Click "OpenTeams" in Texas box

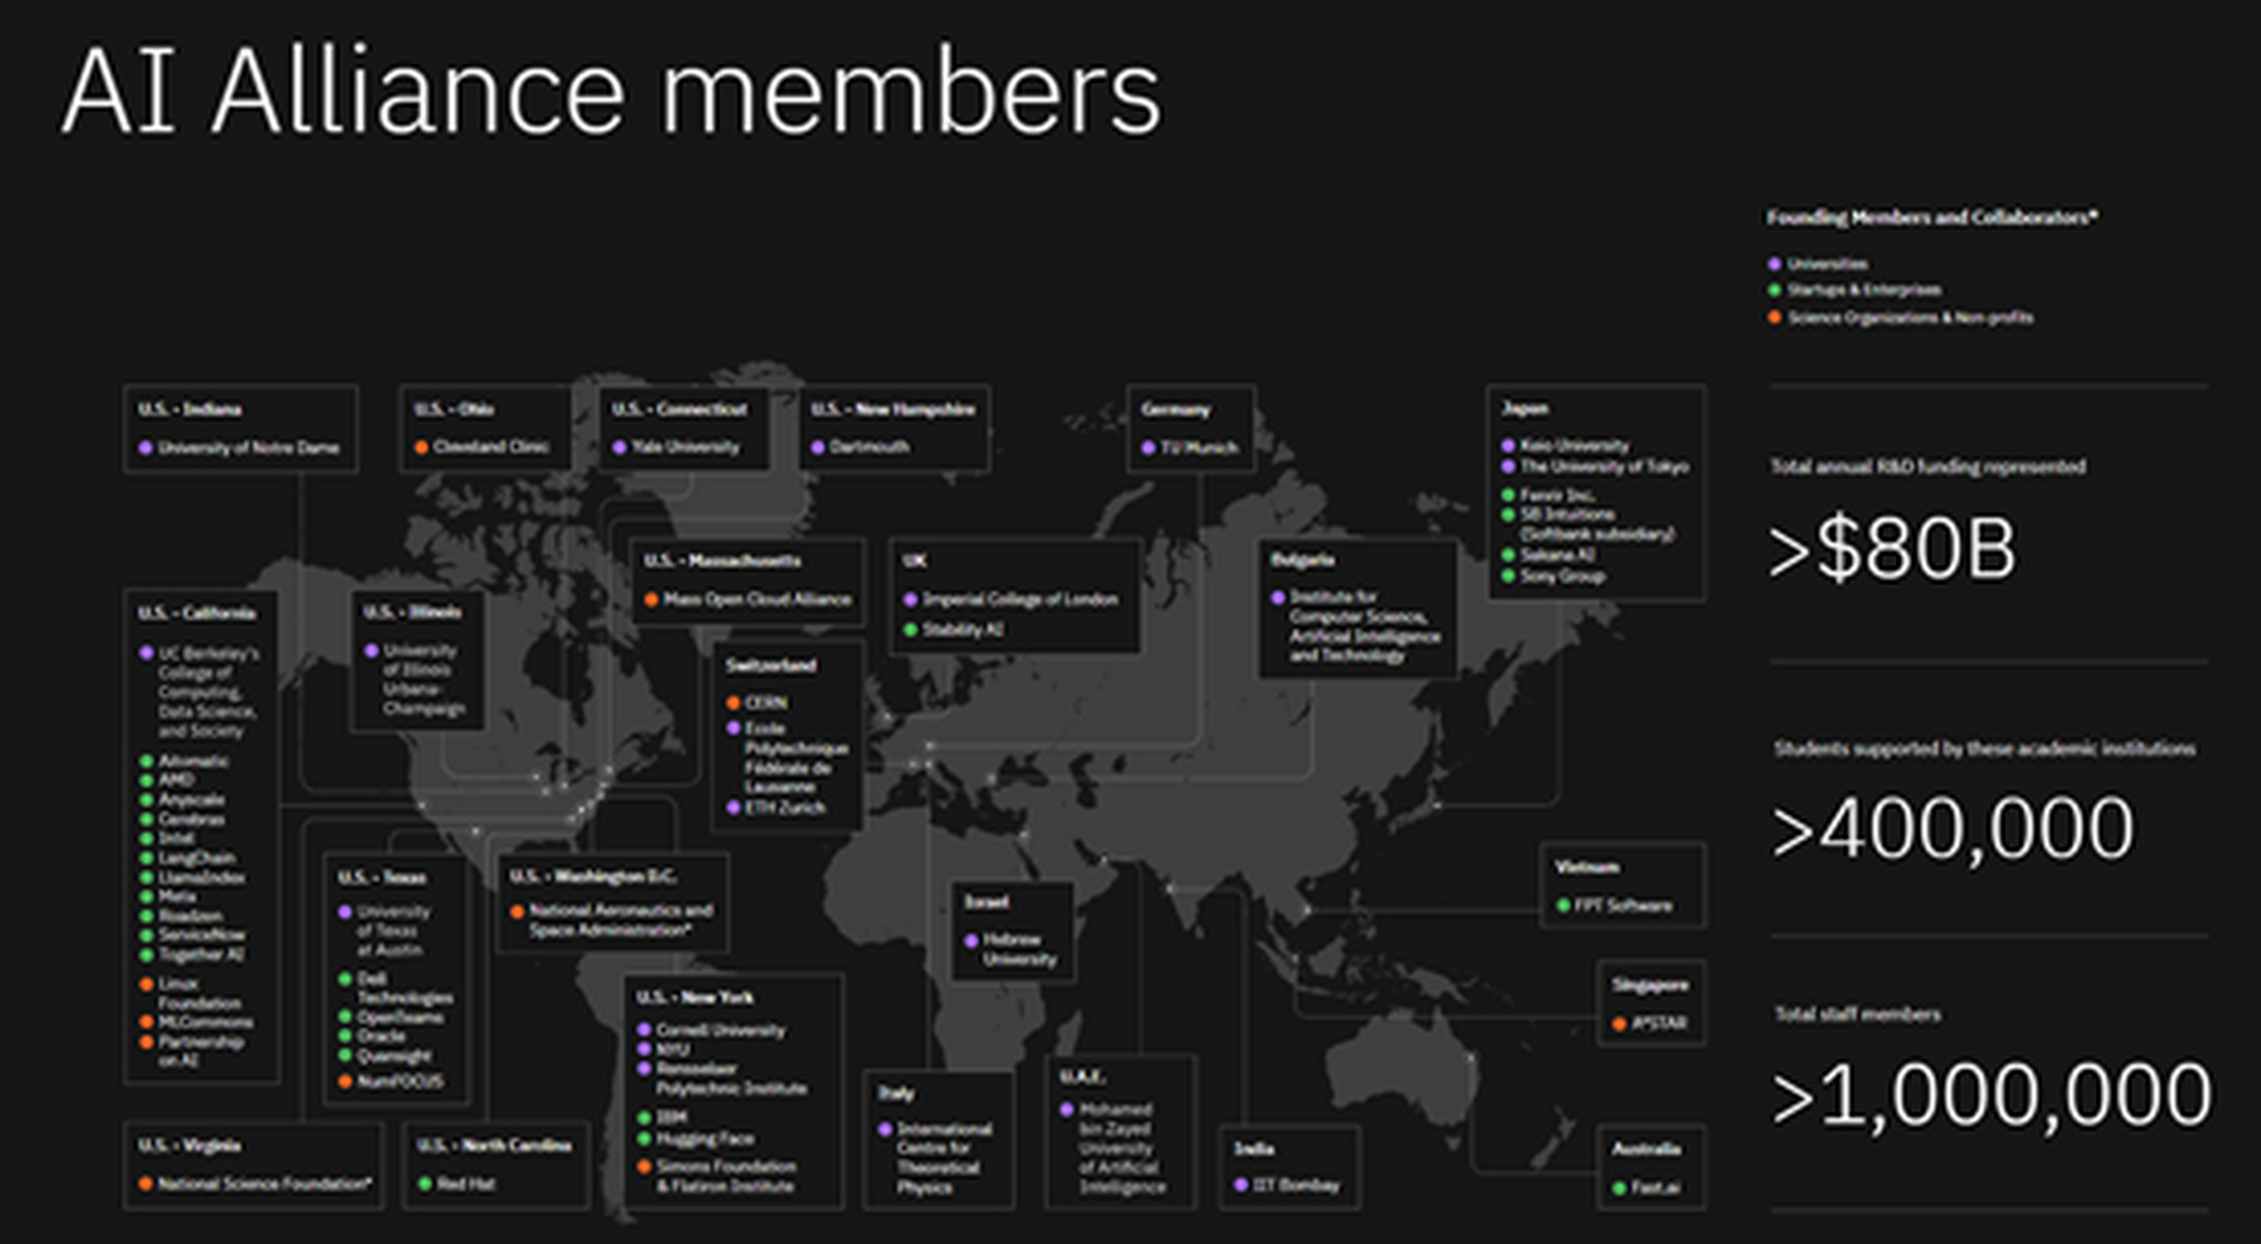(x=401, y=1018)
